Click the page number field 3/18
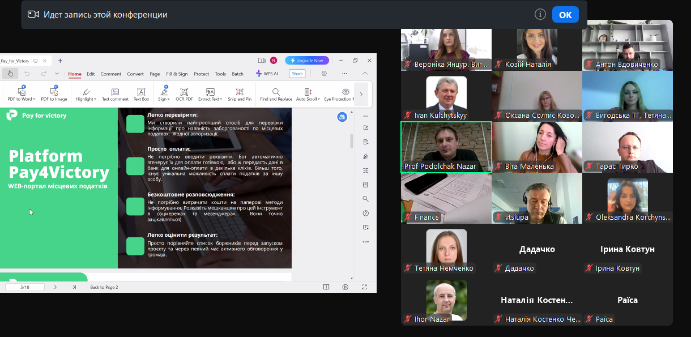691x337 pixels. (25, 287)
